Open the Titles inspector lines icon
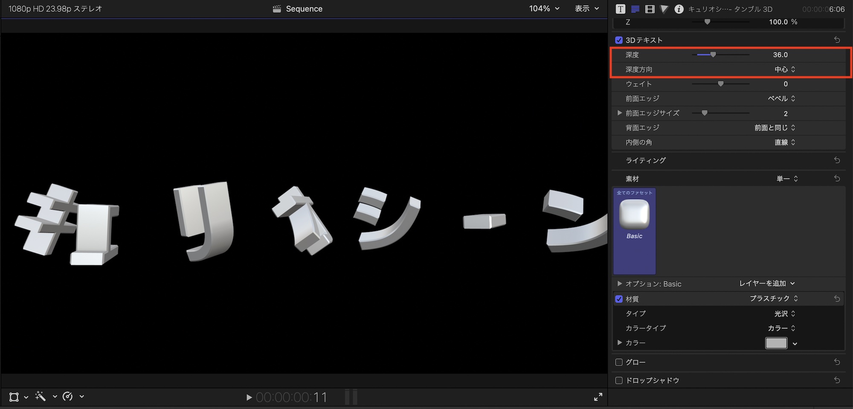The image size is (853, 409). pos(635,9)
